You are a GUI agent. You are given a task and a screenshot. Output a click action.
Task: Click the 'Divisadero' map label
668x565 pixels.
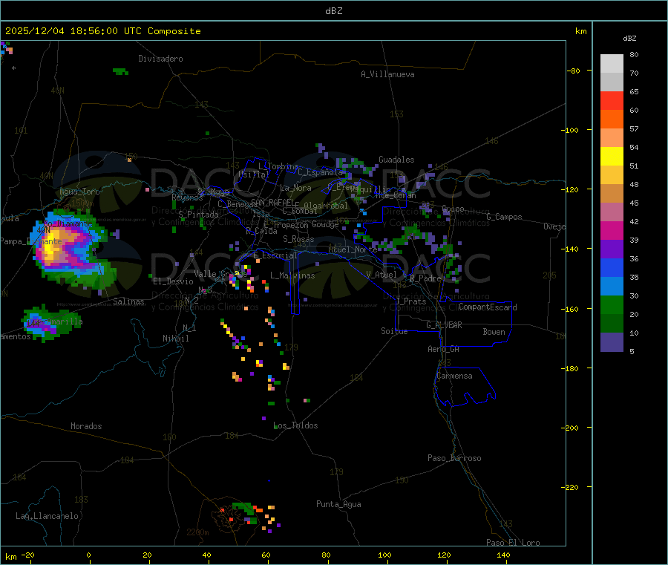(x=160, y=59)
